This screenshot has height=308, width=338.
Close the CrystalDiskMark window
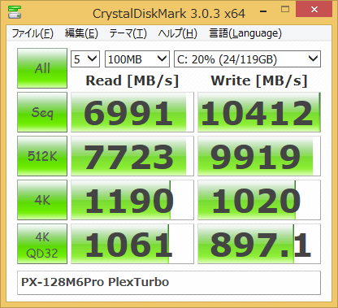pyautogui.click(x=314, y=9)
